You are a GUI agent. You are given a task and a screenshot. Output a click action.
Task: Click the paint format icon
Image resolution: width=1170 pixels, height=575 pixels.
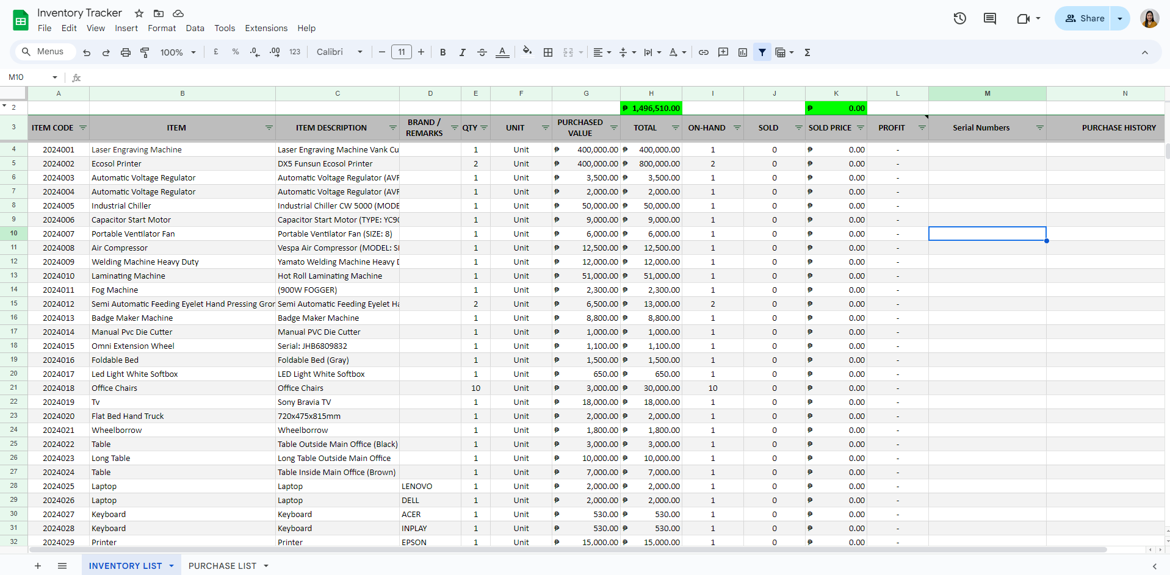[145, 52]
